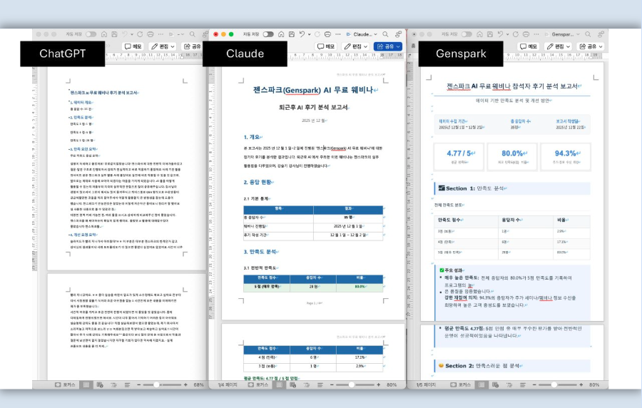The image size is (642, 408).
Task: Undo last action in Claude window
Action: [302, 34]
